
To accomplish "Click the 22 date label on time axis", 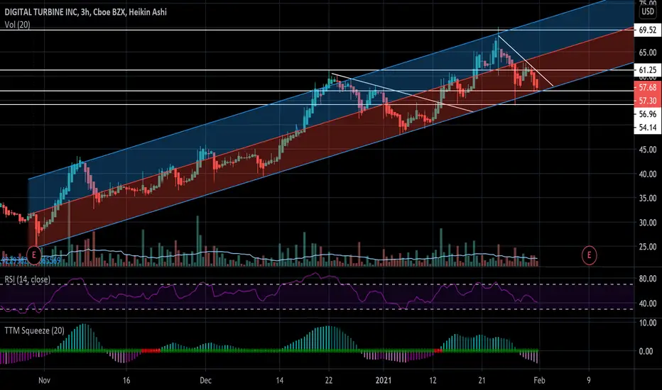I will click(x=328, y=380).
